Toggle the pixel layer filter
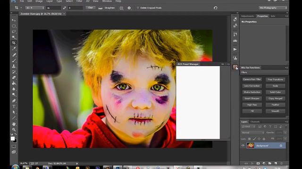The width and height of the screenshot is (302, 169). (x=260, y=127)
